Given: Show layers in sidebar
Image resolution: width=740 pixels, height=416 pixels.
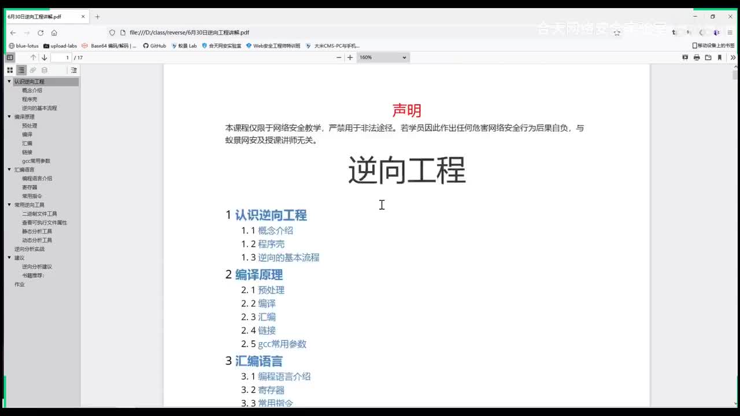Looking at the screenshot, I should 45,70.
